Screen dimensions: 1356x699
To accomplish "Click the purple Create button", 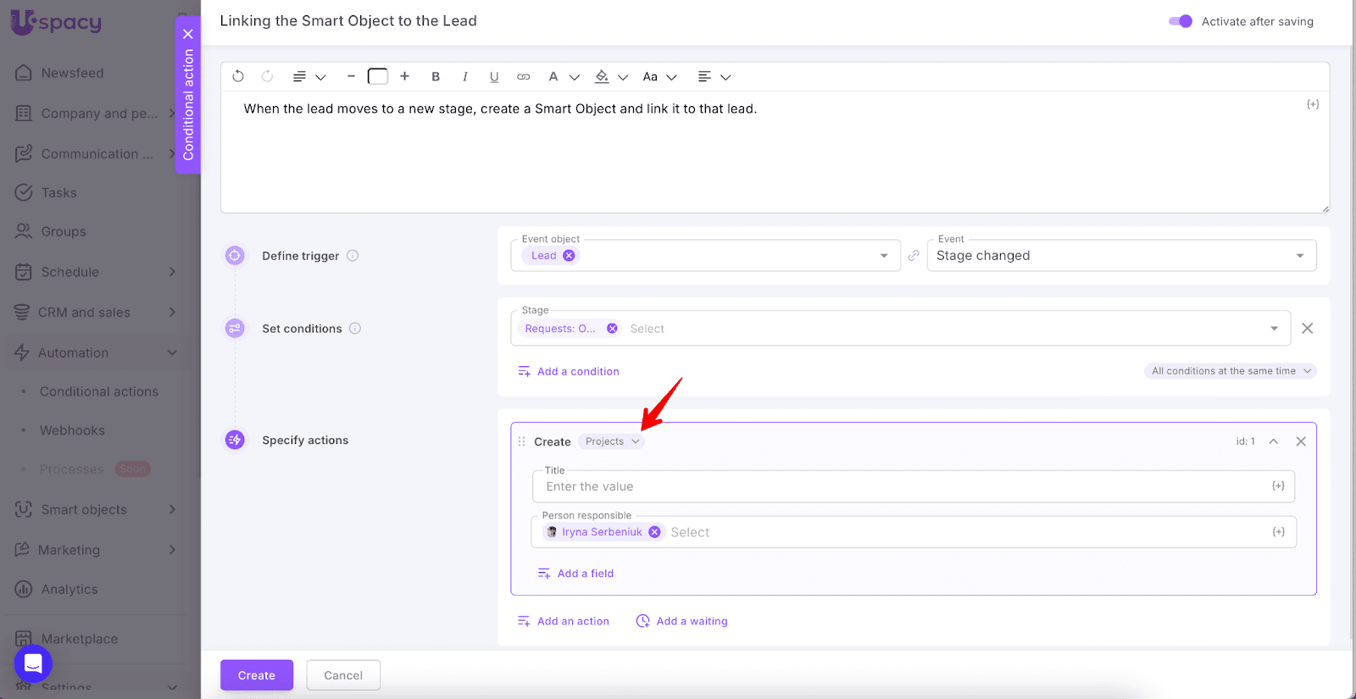I will point(256,675).
